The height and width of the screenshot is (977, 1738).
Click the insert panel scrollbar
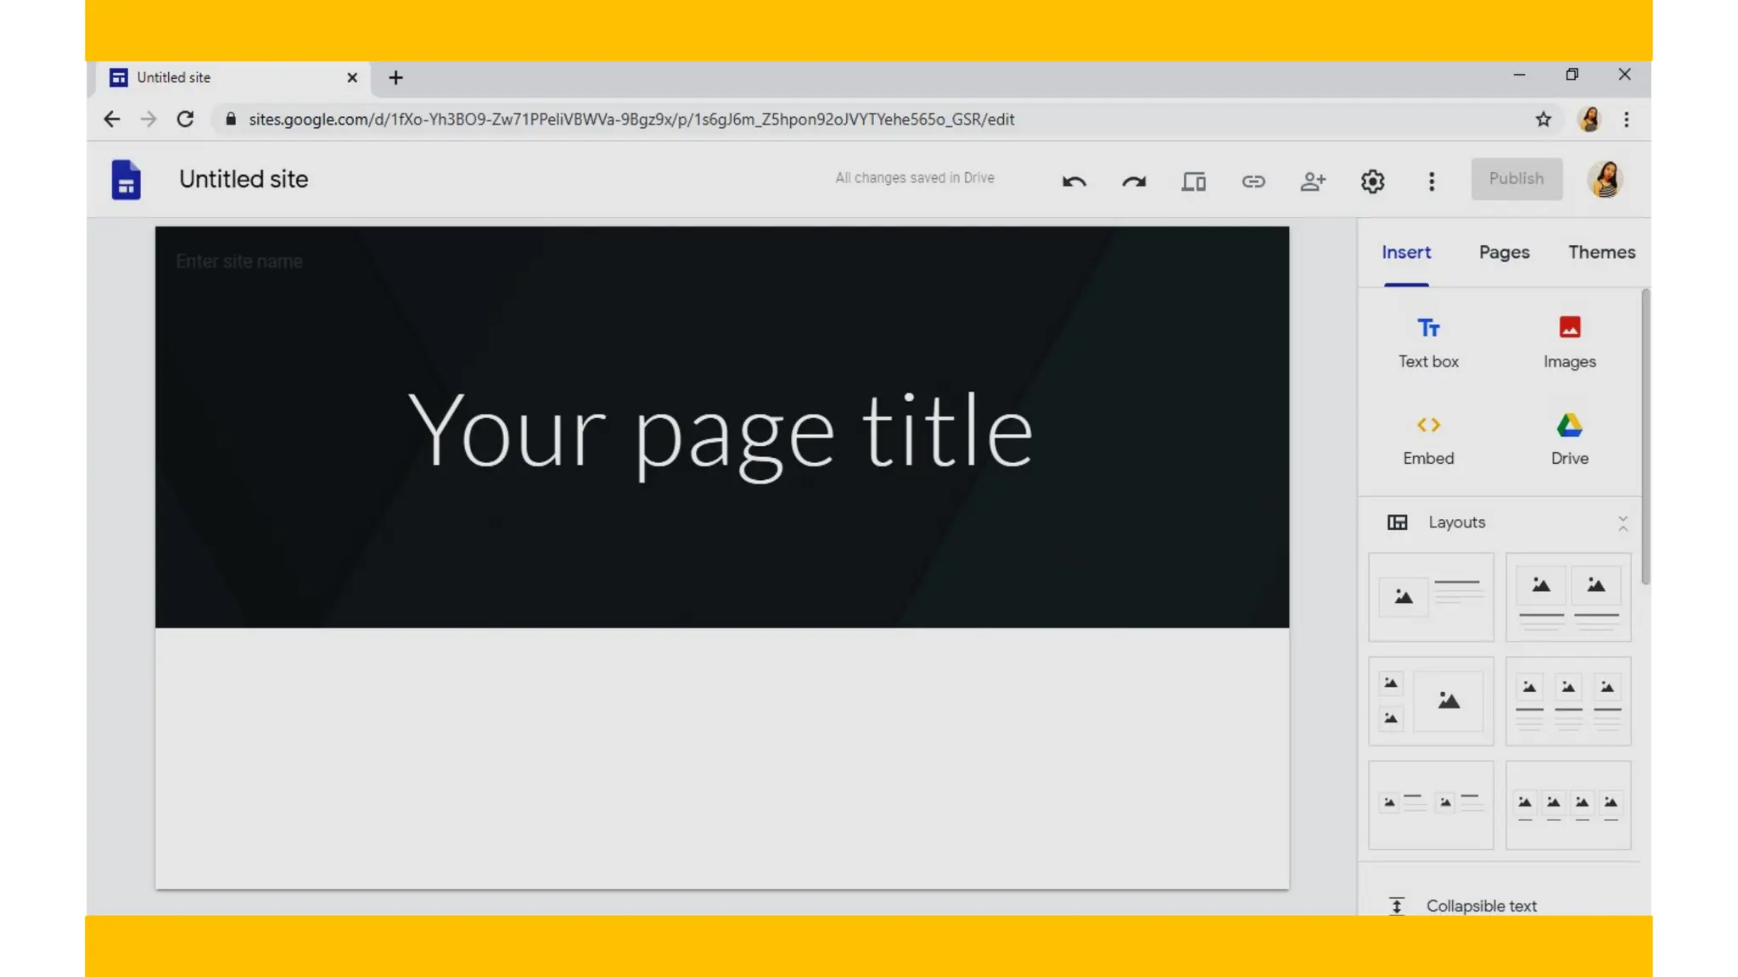click(x=1645, y=437)
